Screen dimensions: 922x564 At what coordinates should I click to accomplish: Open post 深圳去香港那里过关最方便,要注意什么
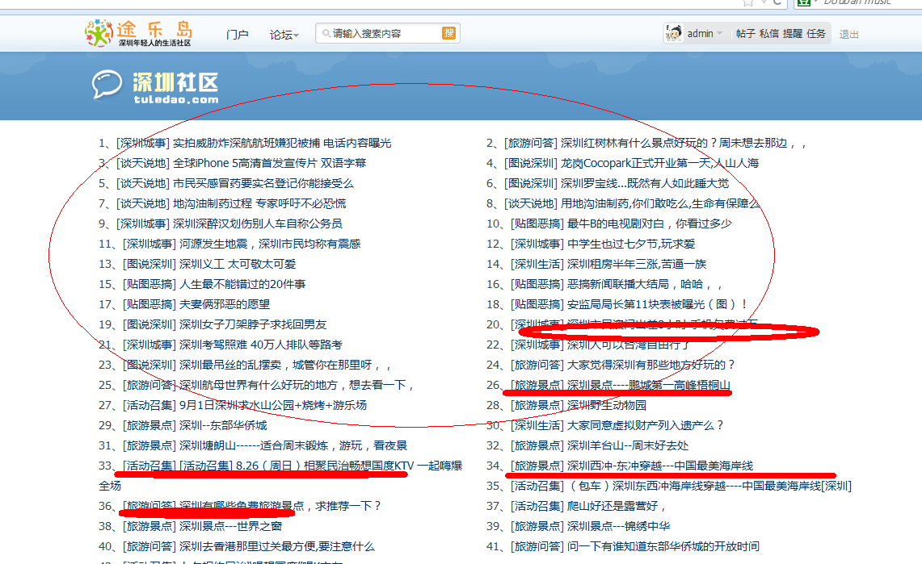[x=276, y=546]
